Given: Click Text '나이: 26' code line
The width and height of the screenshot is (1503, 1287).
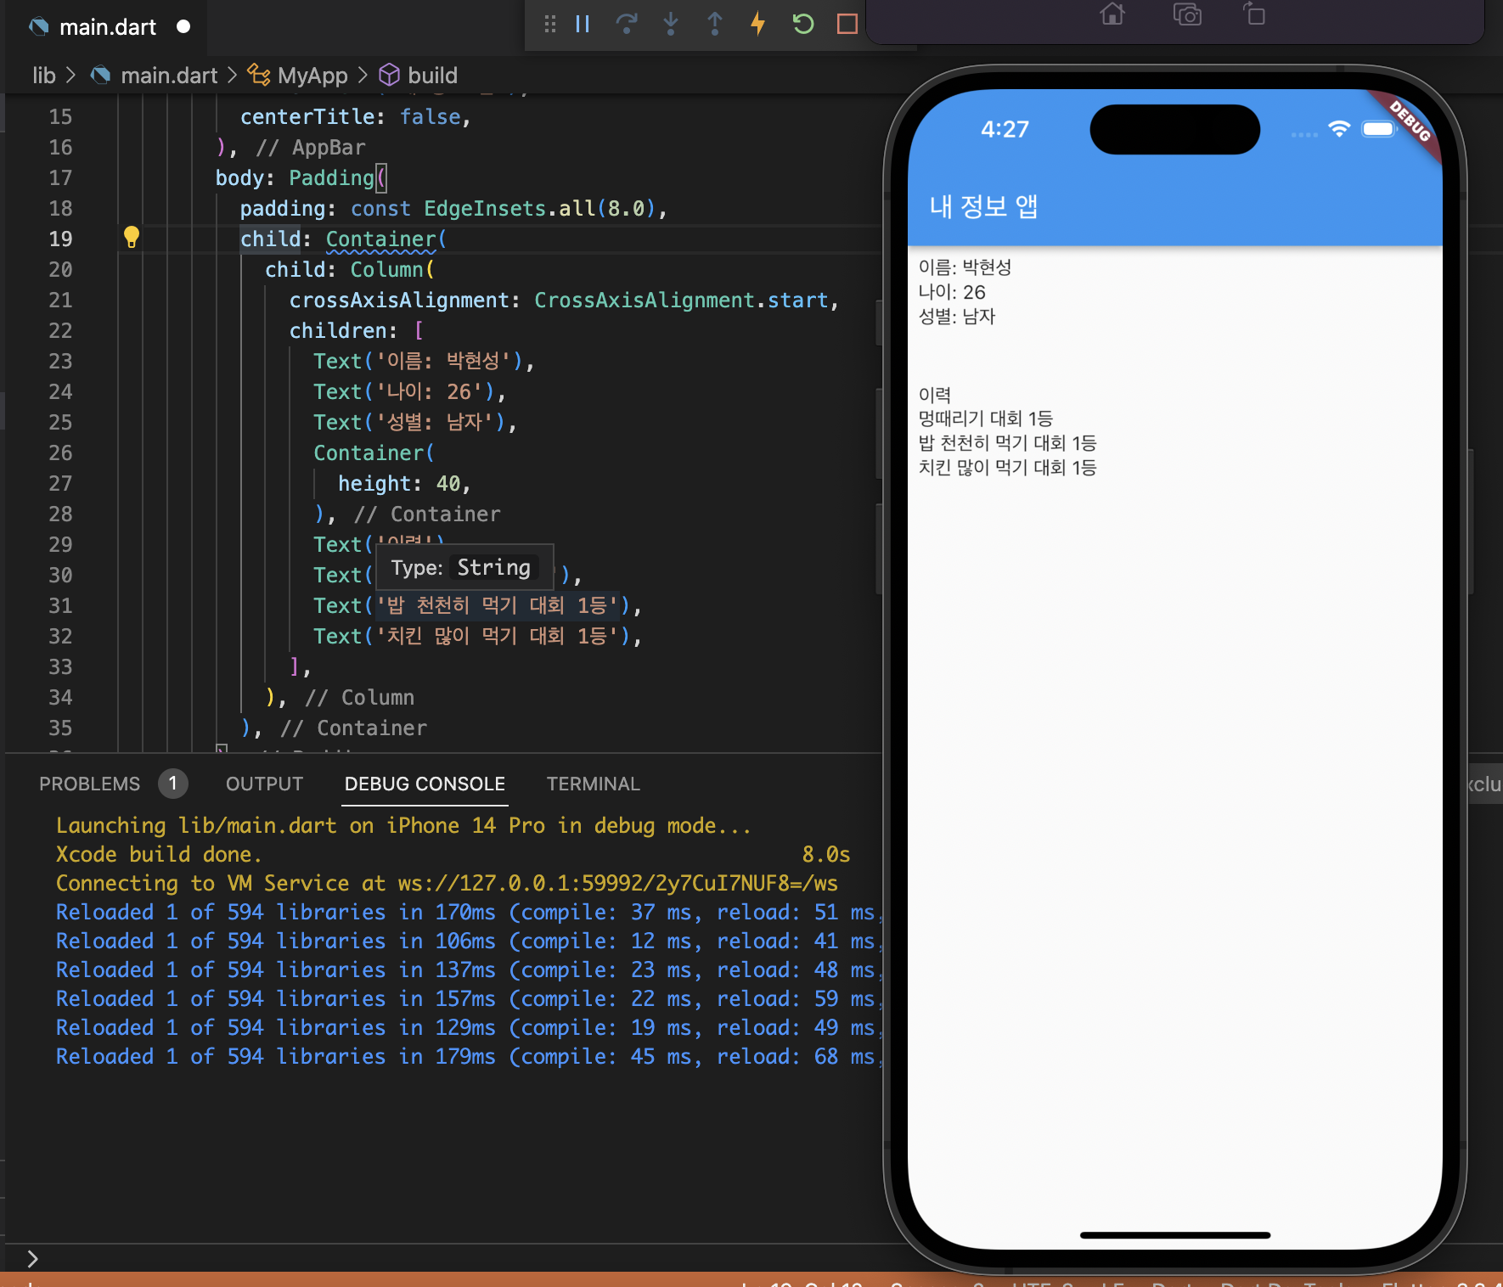Looking at the screenshot, I should 410,391.
